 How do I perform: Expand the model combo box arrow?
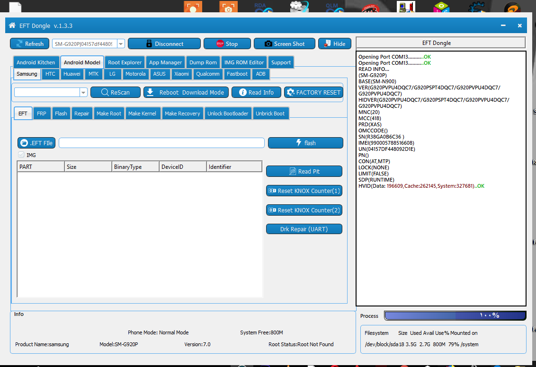click(x=83, y=92)
